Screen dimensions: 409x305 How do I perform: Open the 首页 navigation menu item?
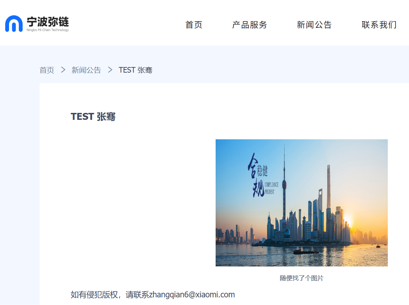(194, 25)
